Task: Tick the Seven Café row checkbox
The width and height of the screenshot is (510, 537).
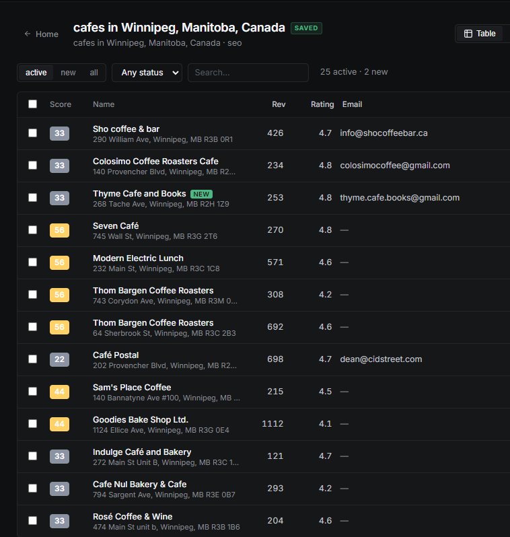Action: pos(32,229)
